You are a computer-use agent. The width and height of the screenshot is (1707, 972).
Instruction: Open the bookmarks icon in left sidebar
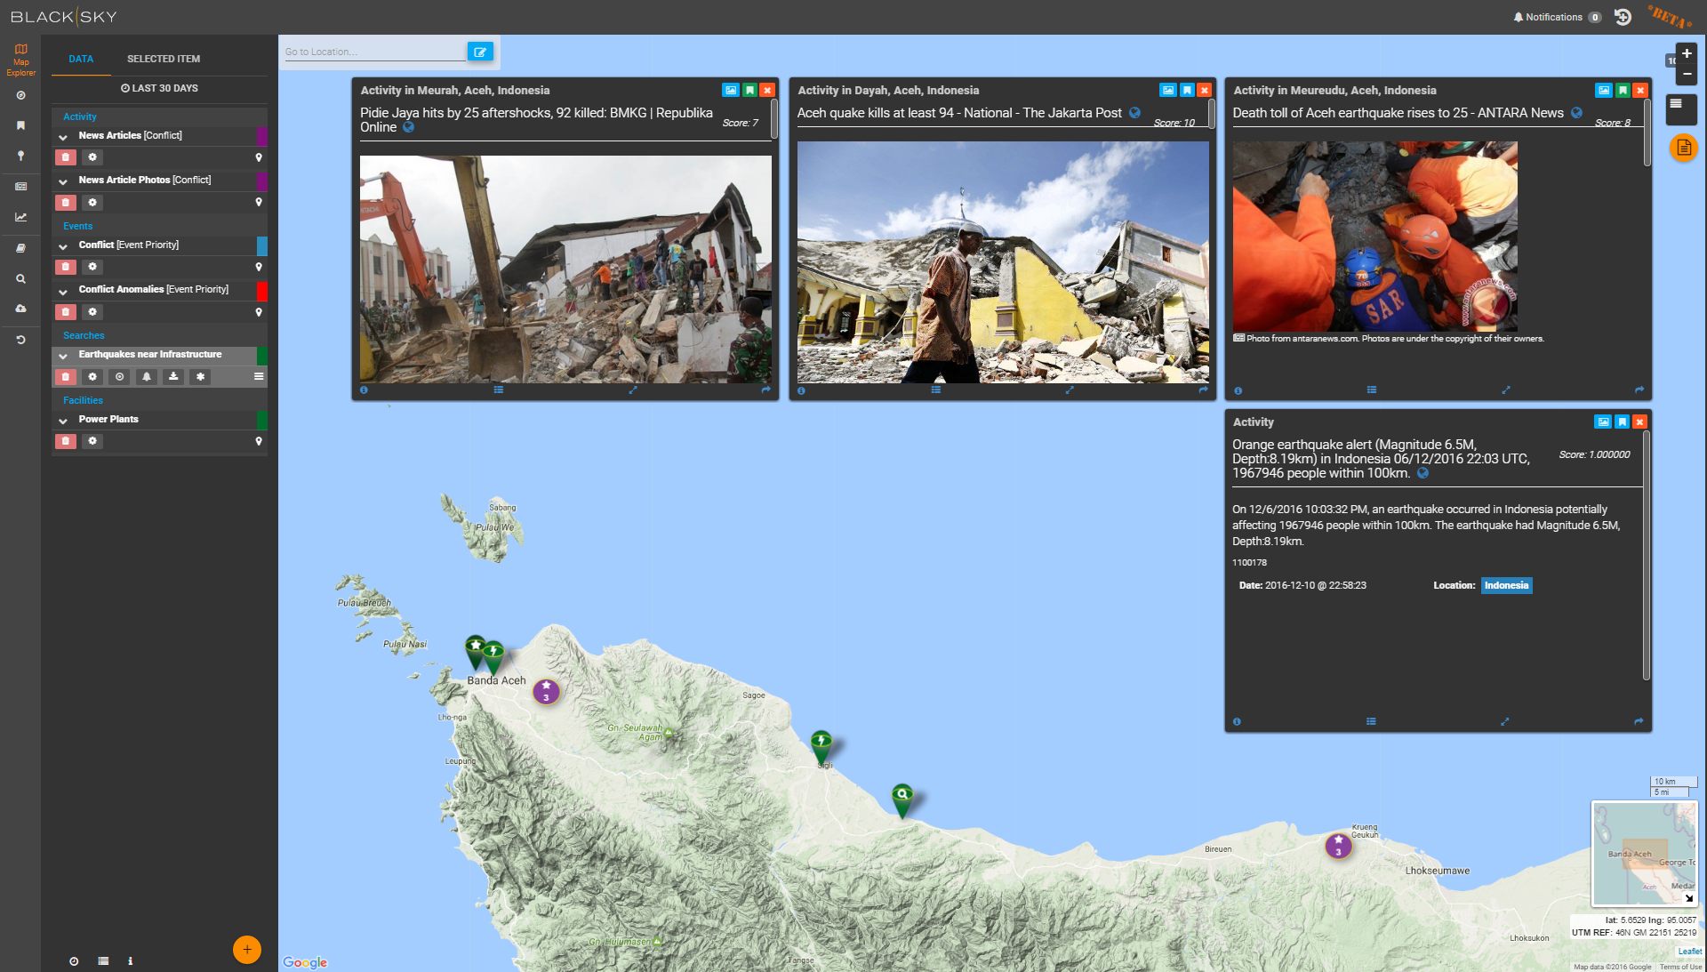point(20,125)
